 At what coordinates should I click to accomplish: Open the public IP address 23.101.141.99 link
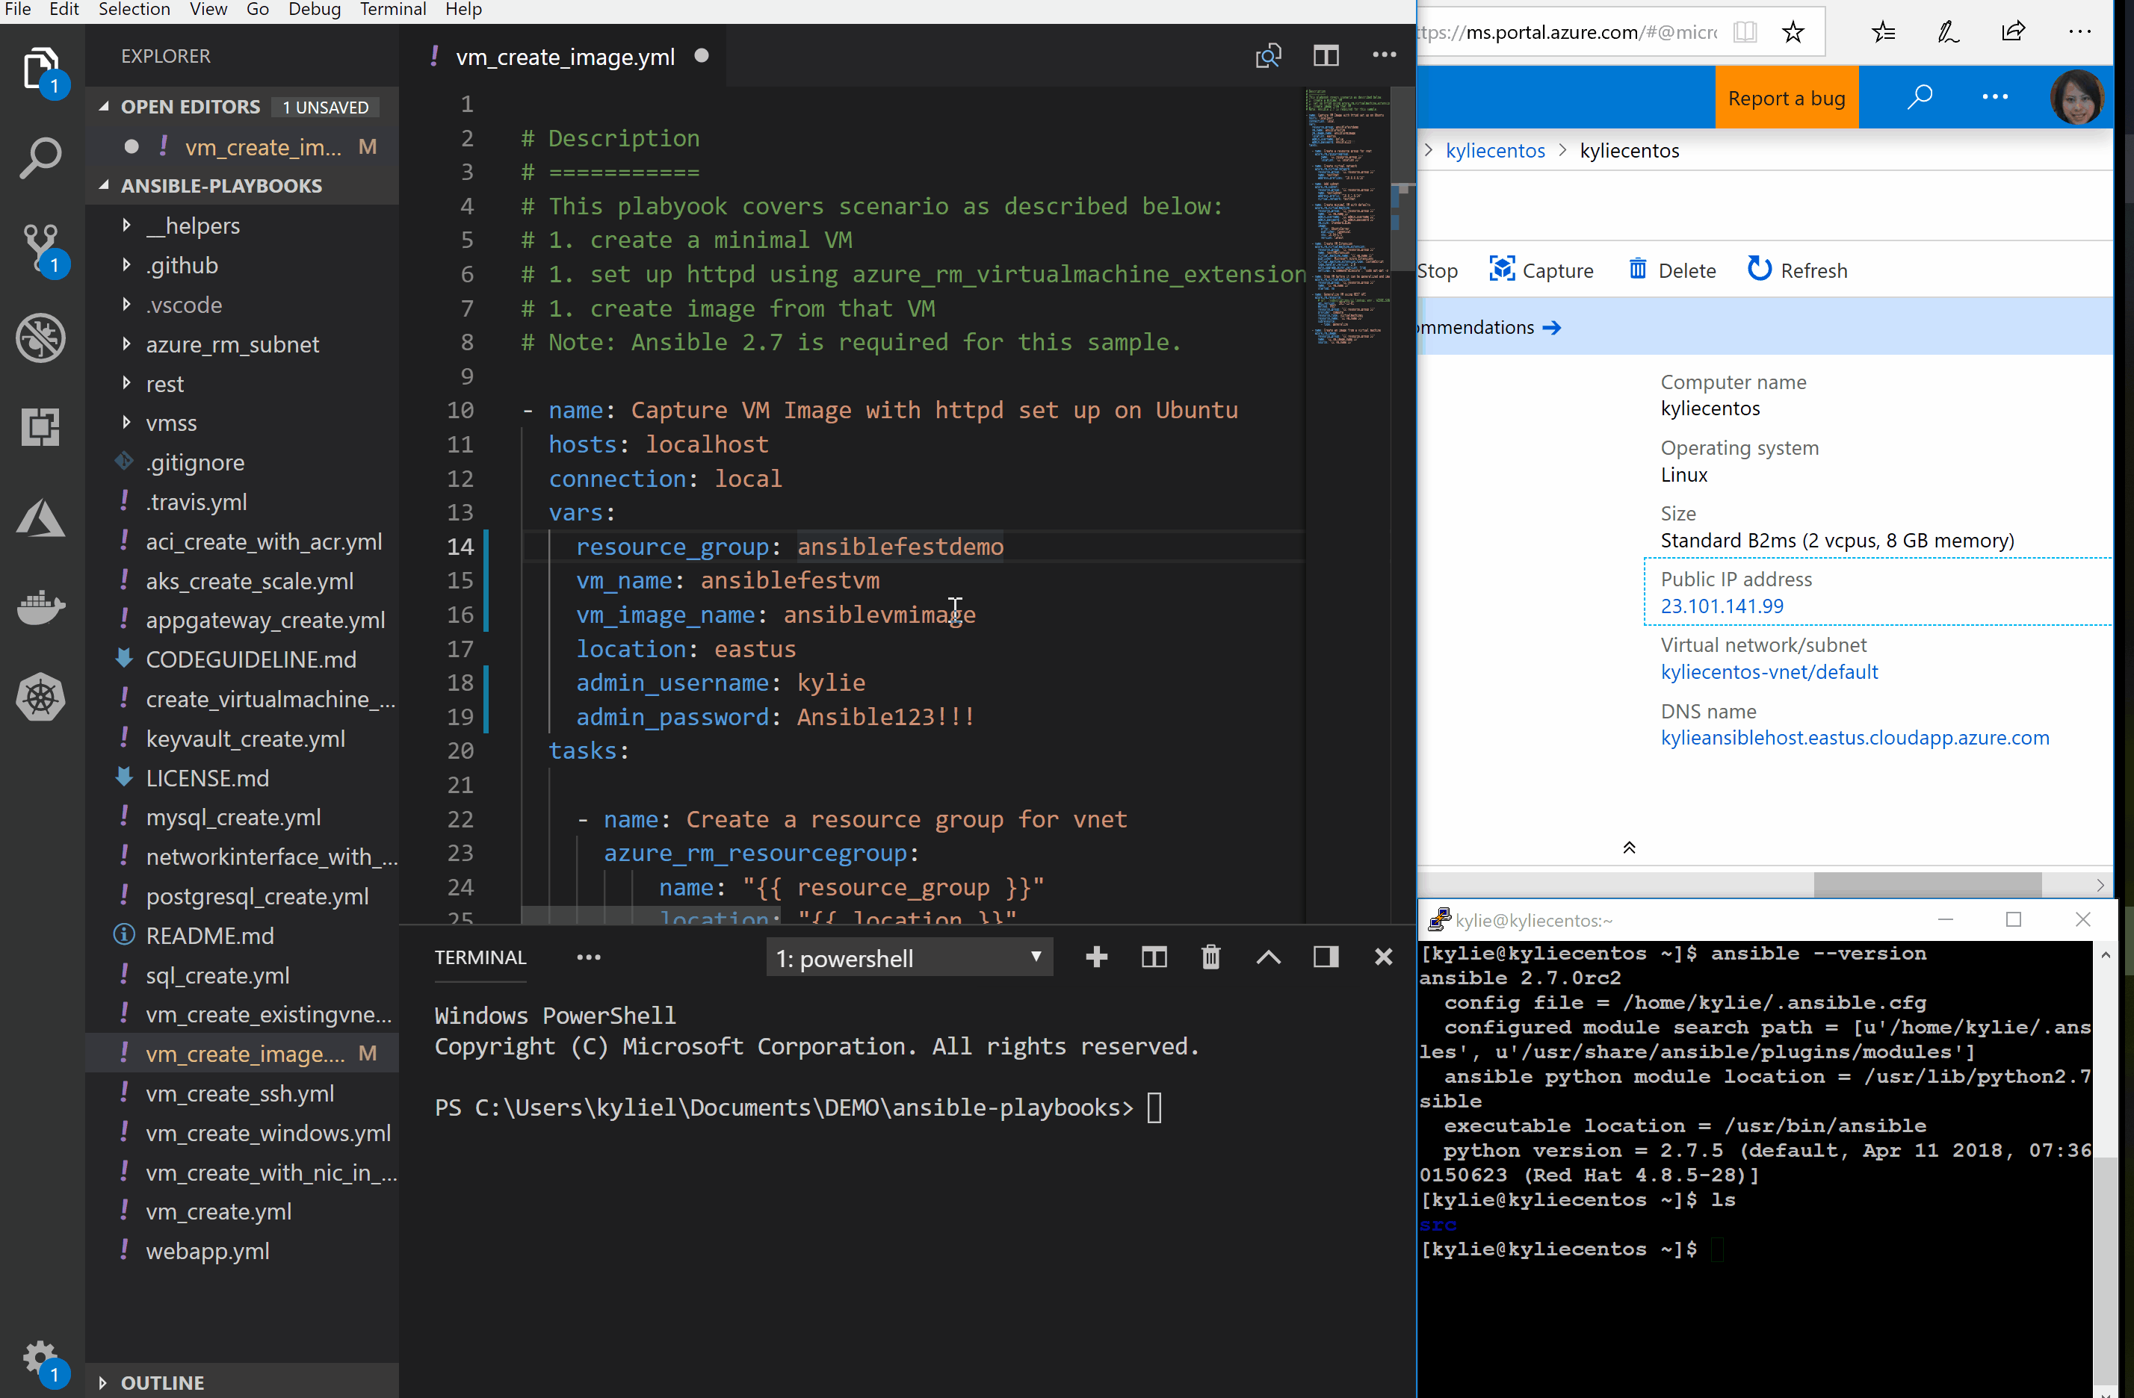1722,606
